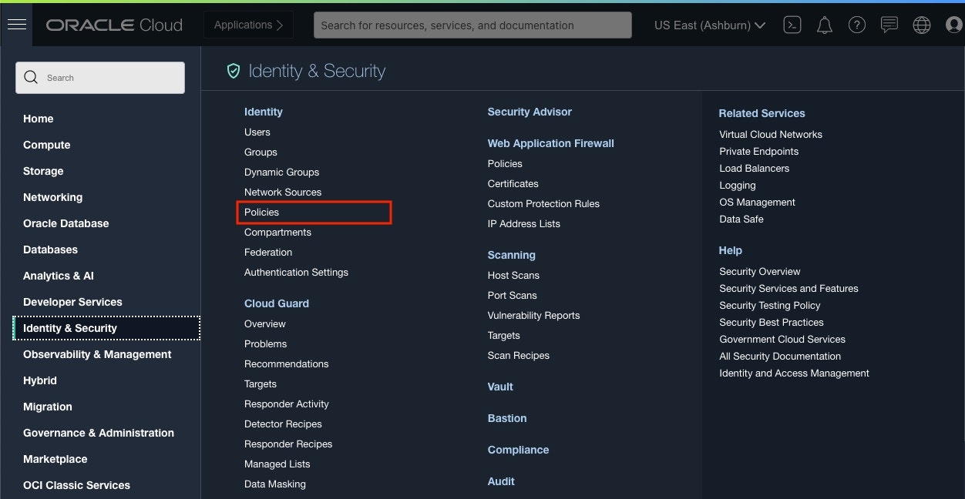Open Managed Lists link

tap(277, 464)
